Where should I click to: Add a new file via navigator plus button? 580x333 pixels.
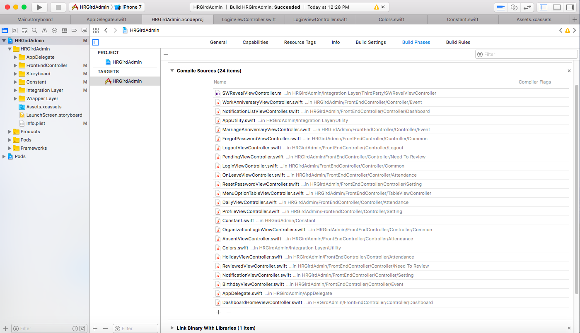point(5,328)
